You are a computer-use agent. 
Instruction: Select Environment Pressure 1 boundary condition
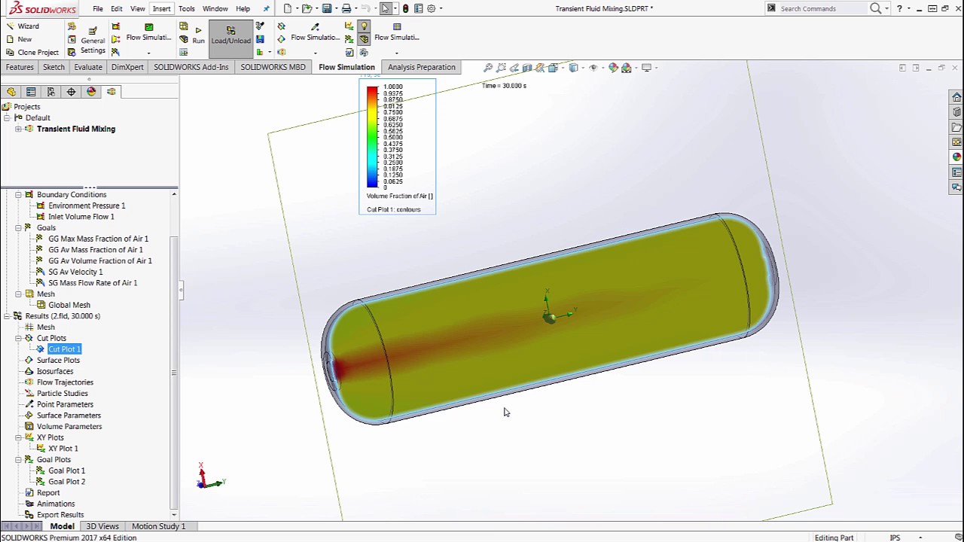pyautogui.click(x=87, y=206)
